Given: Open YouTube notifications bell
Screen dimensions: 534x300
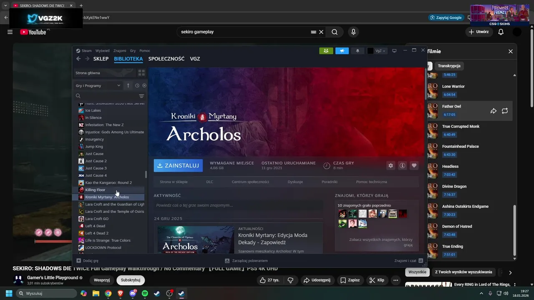Looking at the screenshot, I should [x=501, y=32].
